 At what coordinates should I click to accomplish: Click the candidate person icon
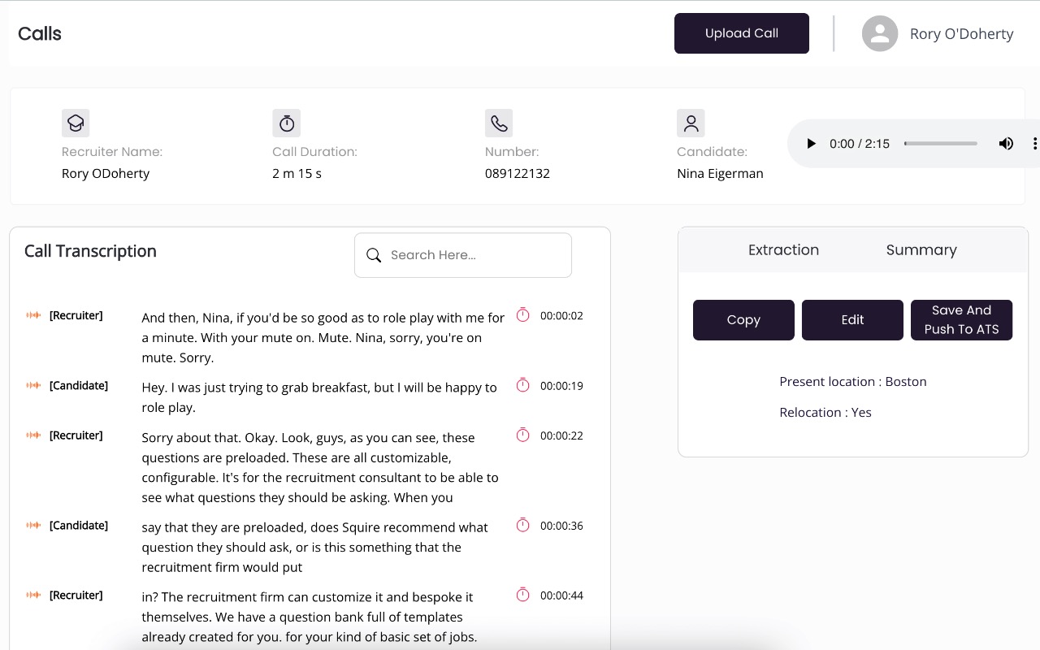[691, 123]
